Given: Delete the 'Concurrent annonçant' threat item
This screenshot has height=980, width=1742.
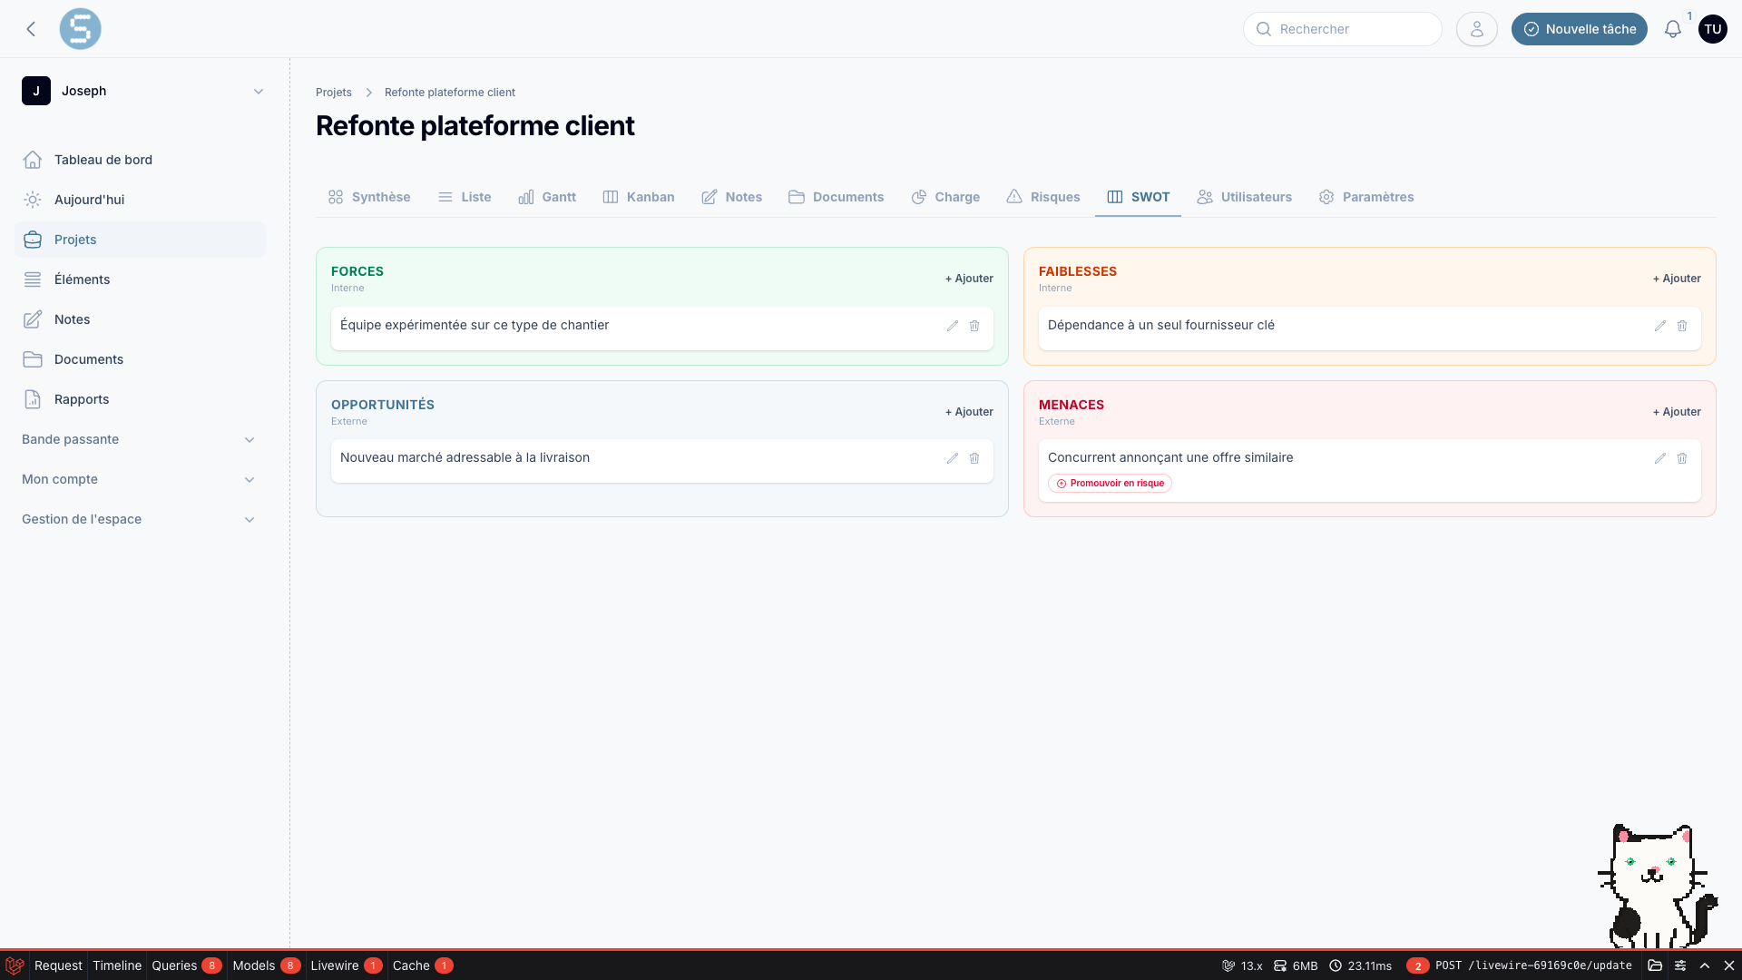Looking at the screenshot, I should (x=1681, y=458).
